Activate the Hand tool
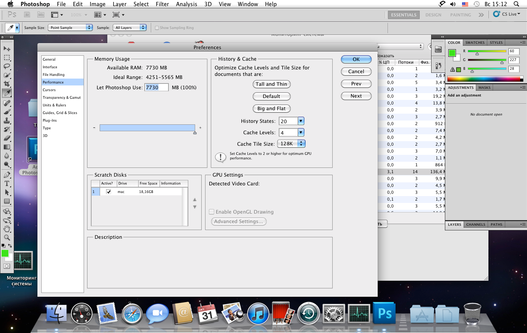This screenshot has width=527, height=333. coord(7,229)
